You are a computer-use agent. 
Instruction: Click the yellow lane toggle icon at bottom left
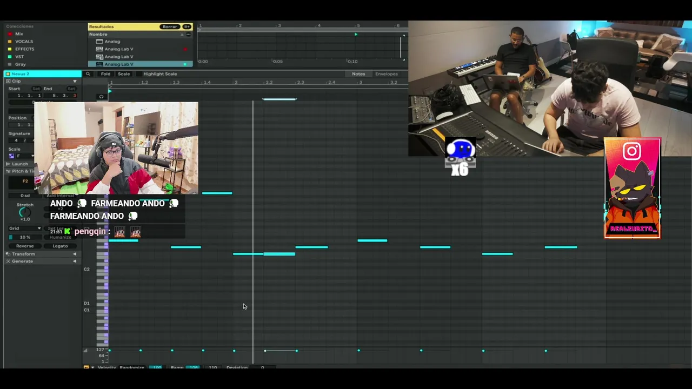pos(86,367)
